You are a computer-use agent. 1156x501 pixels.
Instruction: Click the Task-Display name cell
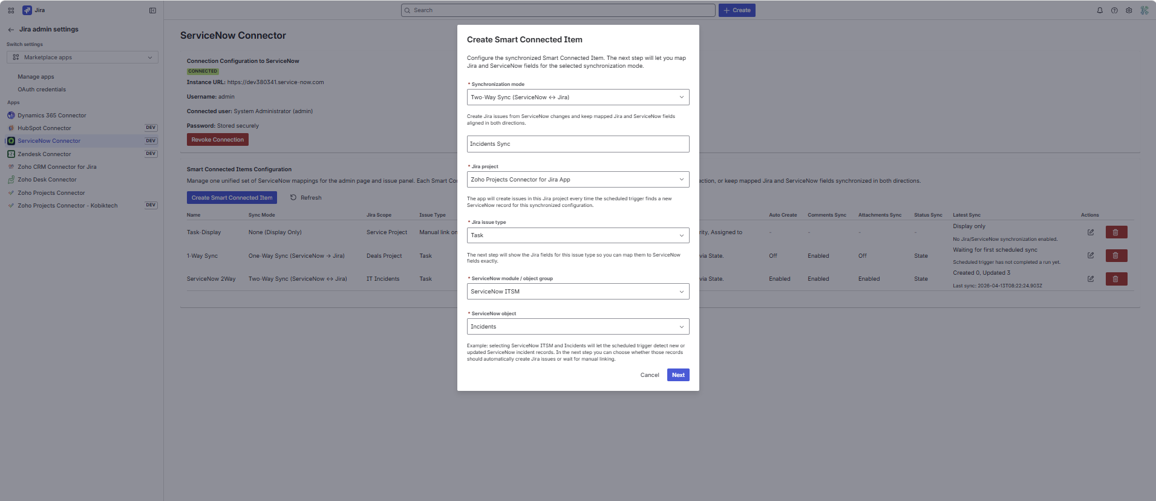click(204, 232)
